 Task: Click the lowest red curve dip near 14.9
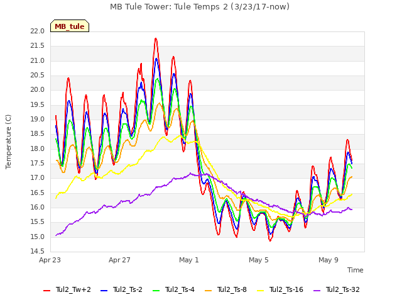[x=270, y=240]
